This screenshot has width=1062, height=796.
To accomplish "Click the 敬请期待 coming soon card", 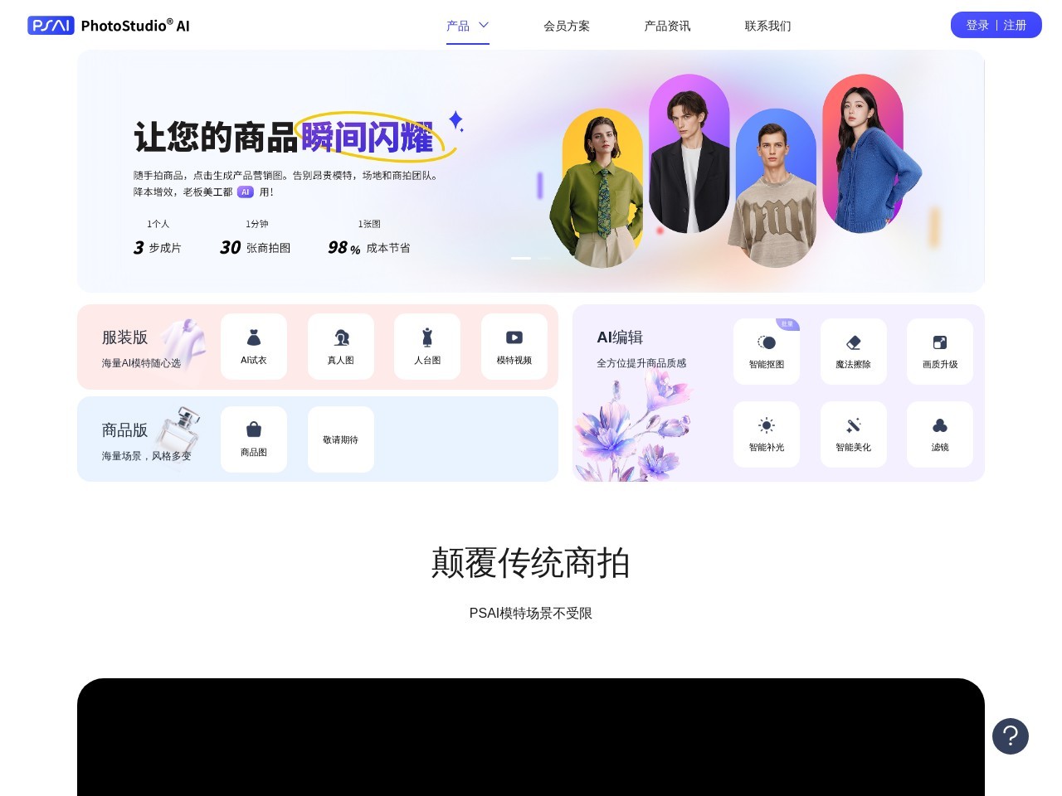I will tap(341, 439).
